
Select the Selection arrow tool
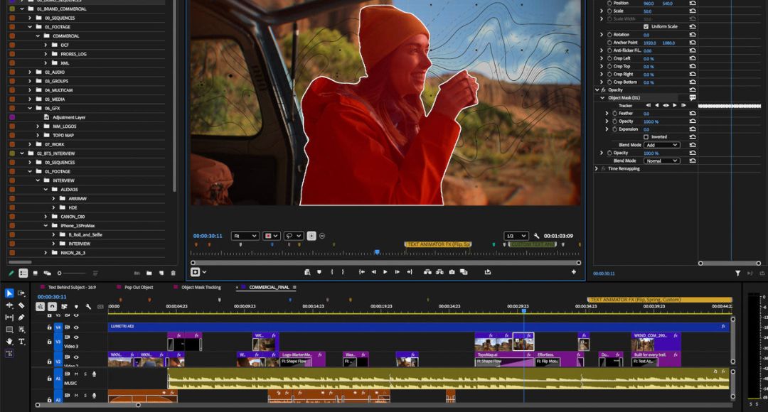tap(9, 293)
